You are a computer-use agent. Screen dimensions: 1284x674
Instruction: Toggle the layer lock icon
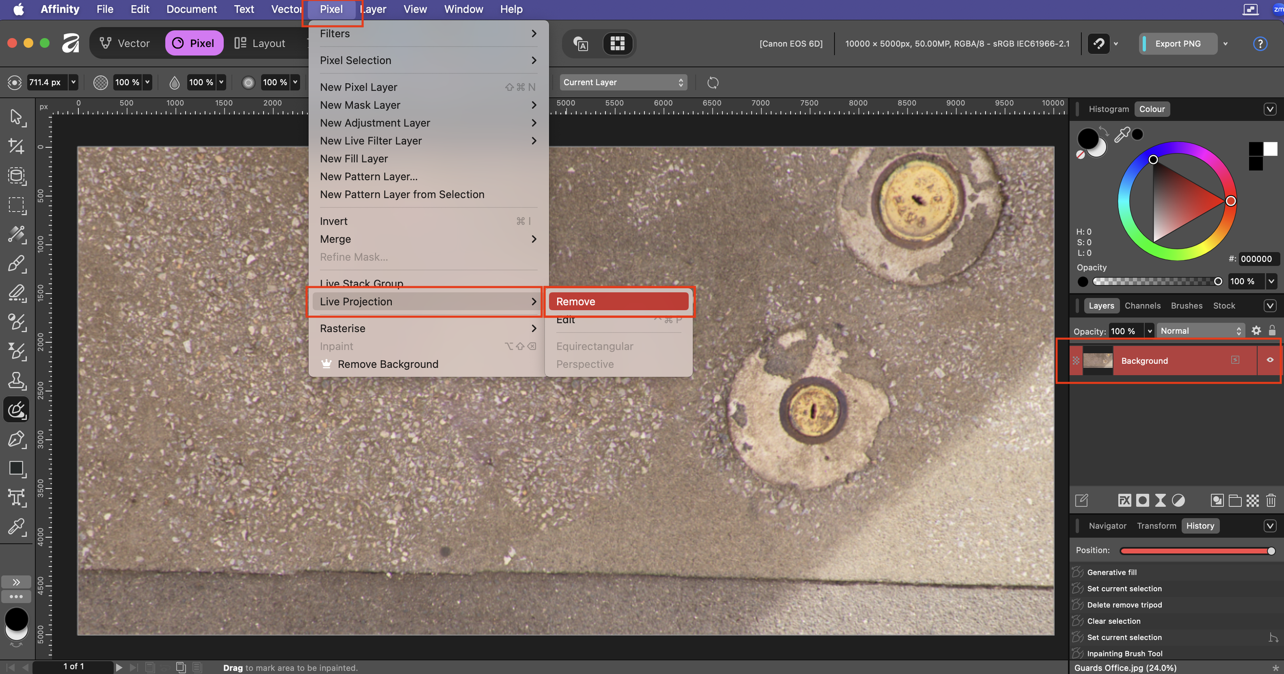click(1272, 331)
